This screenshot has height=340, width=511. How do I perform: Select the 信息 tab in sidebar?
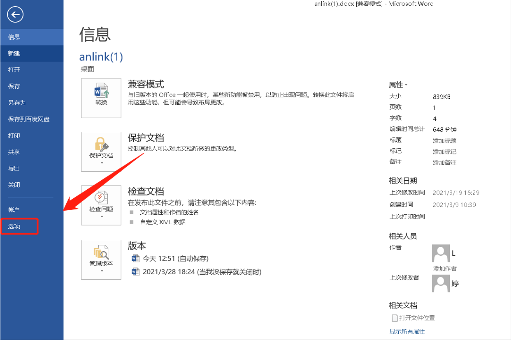[32, 37]
